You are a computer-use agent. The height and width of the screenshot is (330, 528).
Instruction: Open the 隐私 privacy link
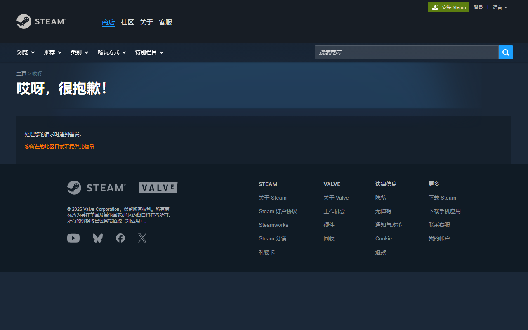click(381, 198)
